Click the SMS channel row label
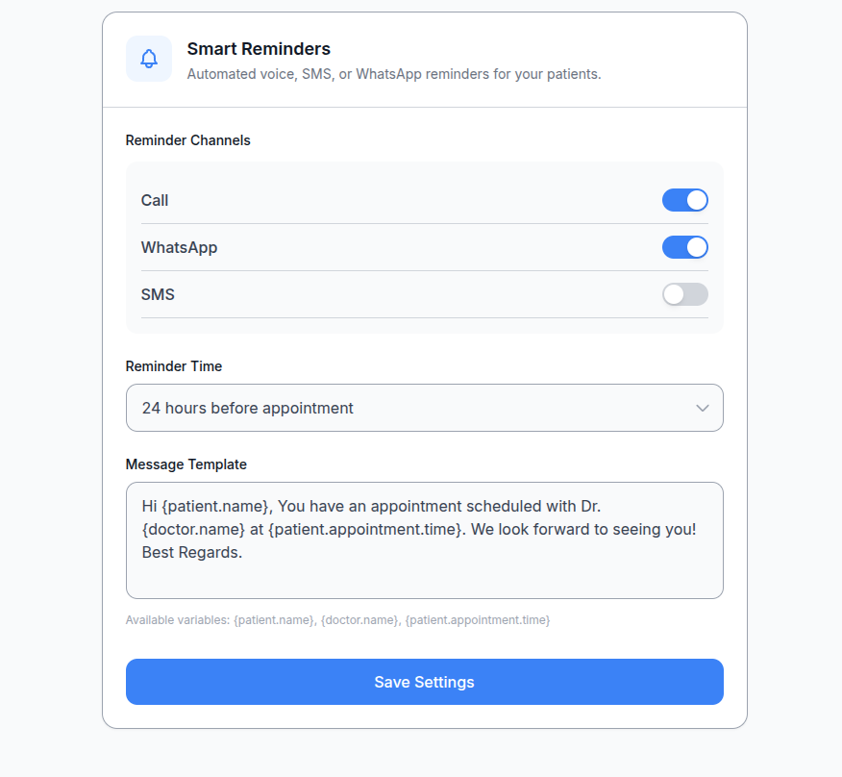This screenshot has height=777, width=842. 158,294
